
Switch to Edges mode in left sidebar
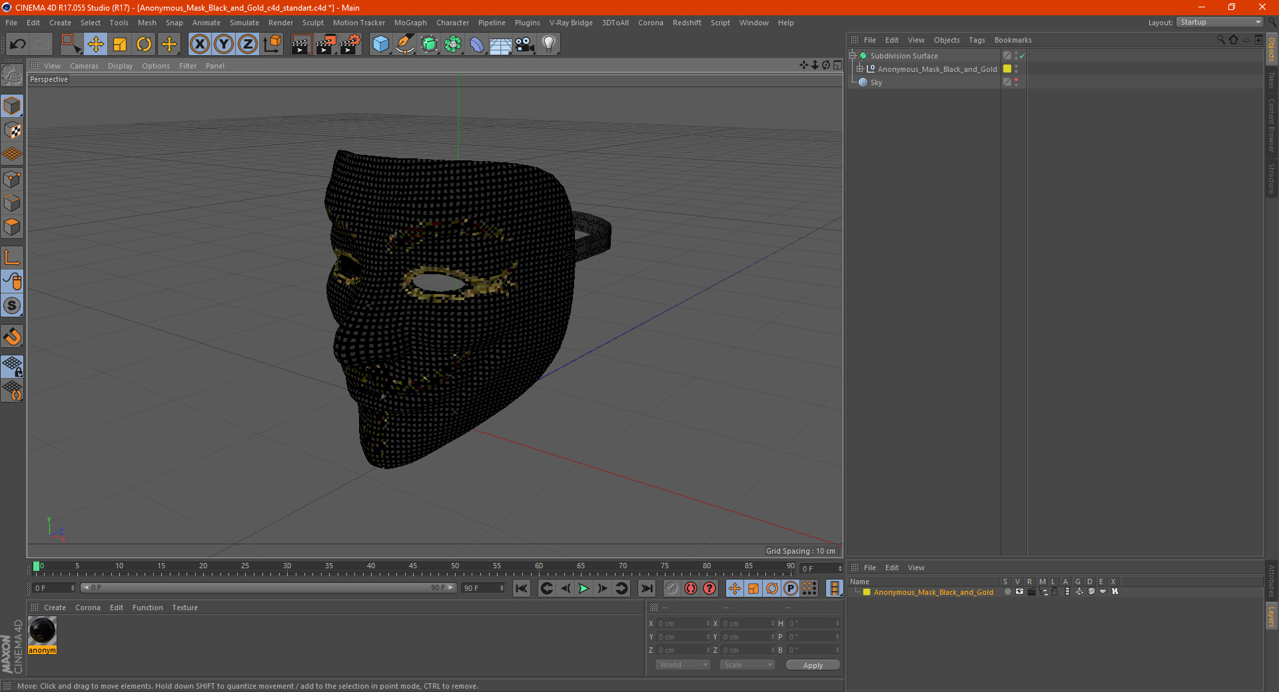pos(12,203)
